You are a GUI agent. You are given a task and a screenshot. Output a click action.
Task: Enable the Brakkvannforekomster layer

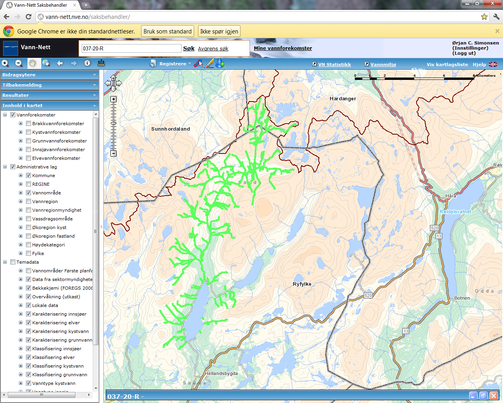click(x=28, y=124)
